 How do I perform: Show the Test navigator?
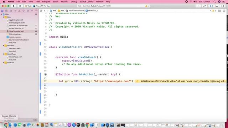click(24, 11)
